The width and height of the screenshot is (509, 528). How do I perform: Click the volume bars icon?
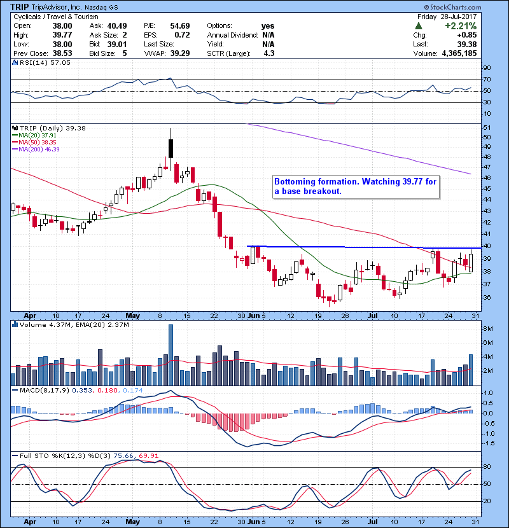(15, 324)
